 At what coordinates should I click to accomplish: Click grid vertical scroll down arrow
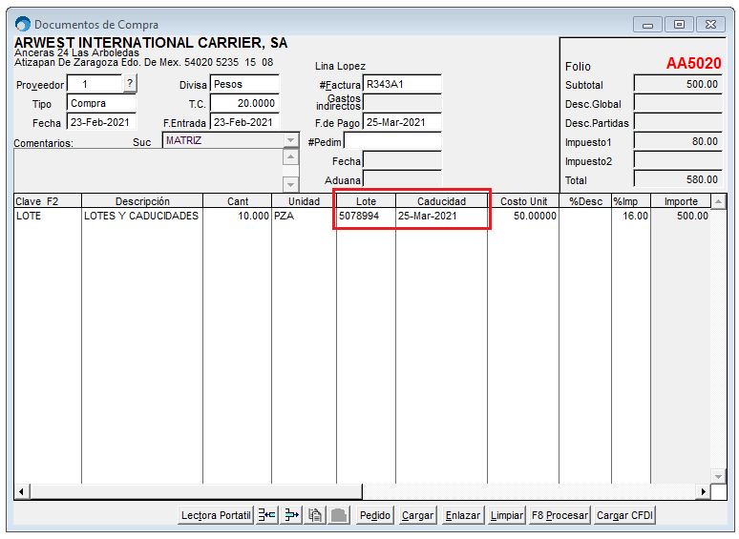tap(718, 476)
